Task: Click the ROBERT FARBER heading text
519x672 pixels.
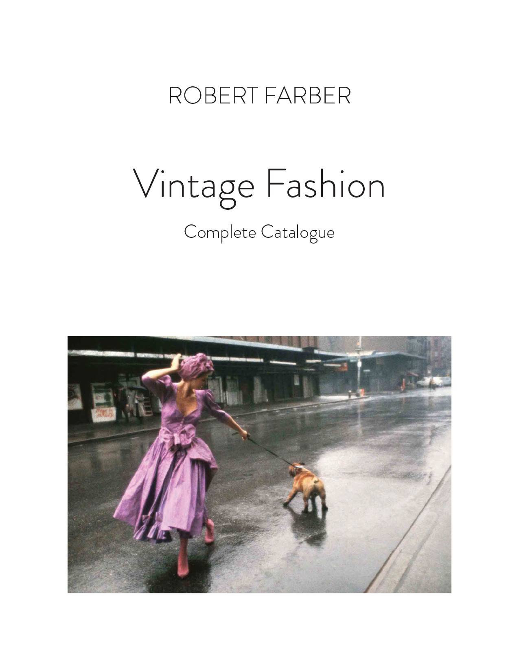Action: 259,96
